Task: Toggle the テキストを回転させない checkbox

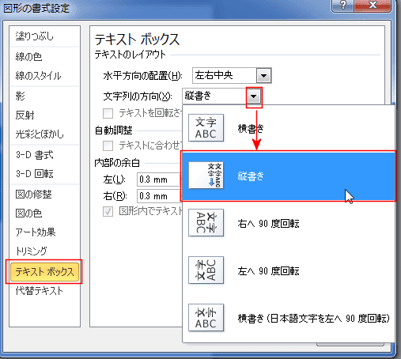Action: pos(108,113)
